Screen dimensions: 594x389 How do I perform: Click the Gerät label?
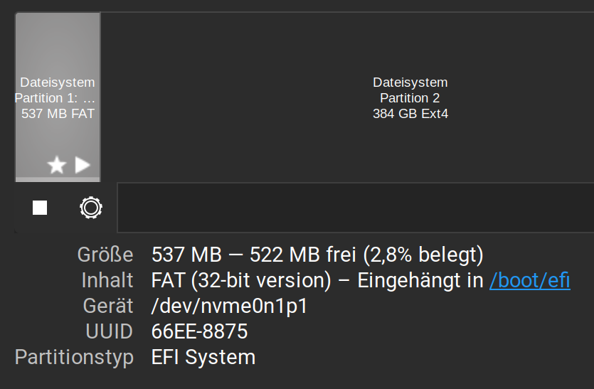pos(108,306)
